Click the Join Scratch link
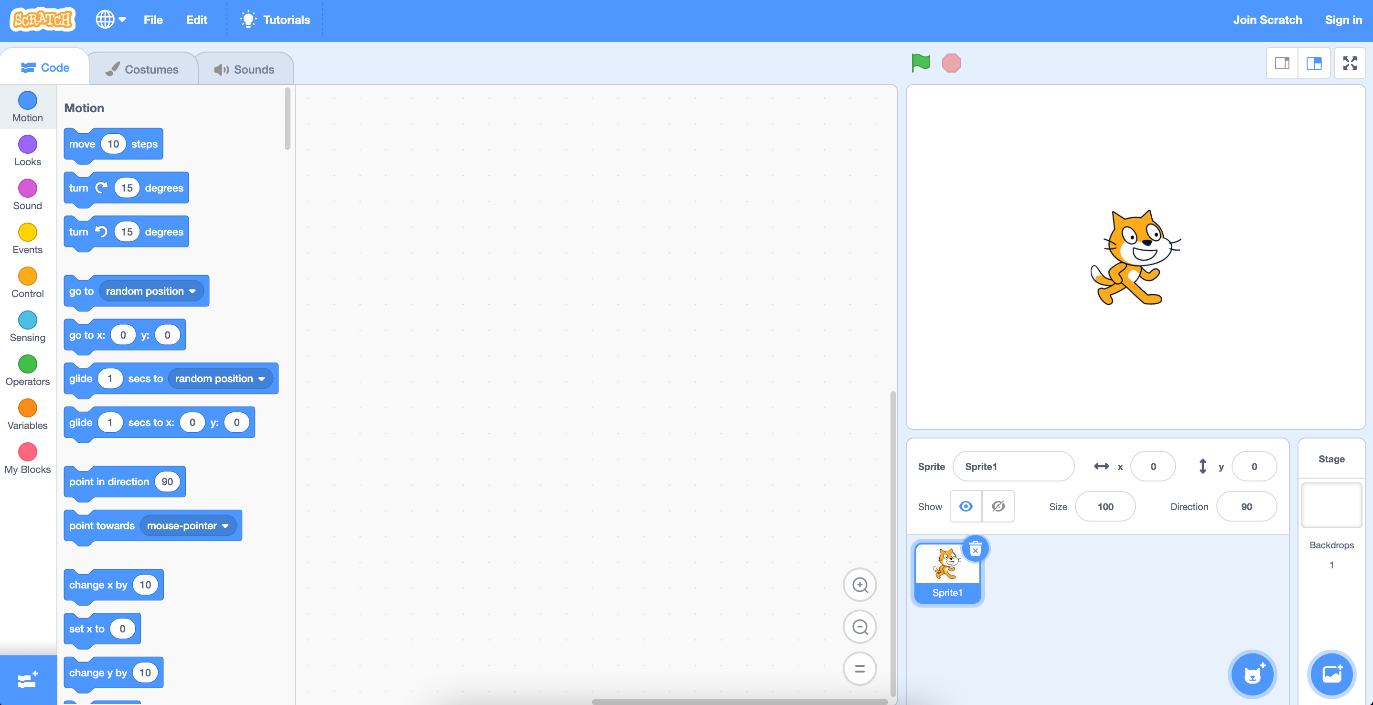 point(1267,20)
